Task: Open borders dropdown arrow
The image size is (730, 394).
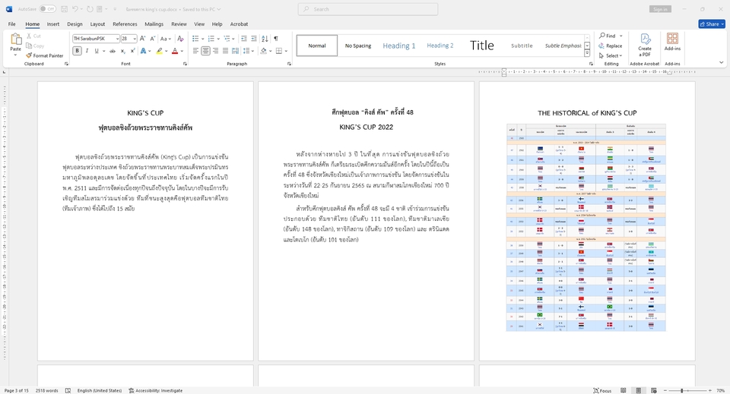Action: click(286, 51)
